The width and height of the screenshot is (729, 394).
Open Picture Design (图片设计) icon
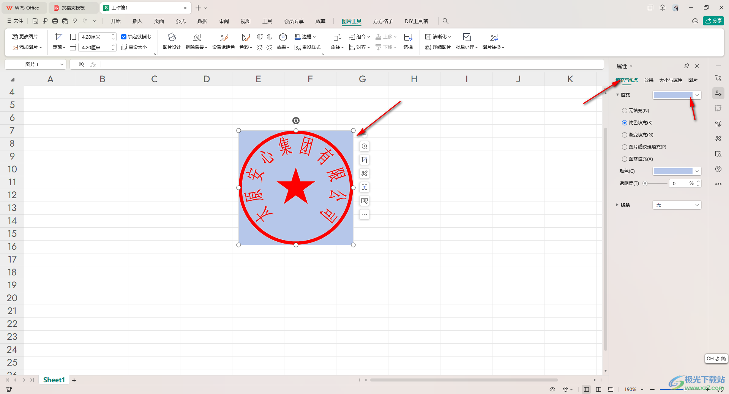click(x=172, y=37)
